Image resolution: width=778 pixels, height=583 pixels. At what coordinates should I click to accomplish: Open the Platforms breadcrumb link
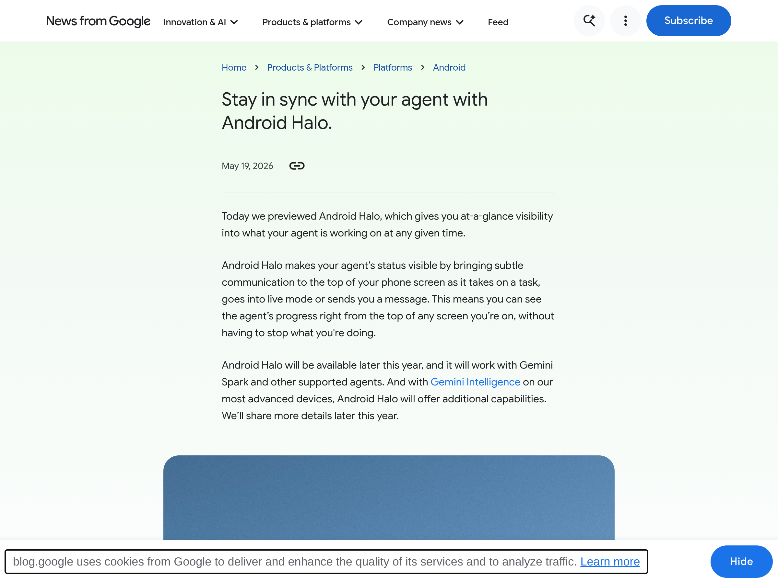click(x=393, y=67)
